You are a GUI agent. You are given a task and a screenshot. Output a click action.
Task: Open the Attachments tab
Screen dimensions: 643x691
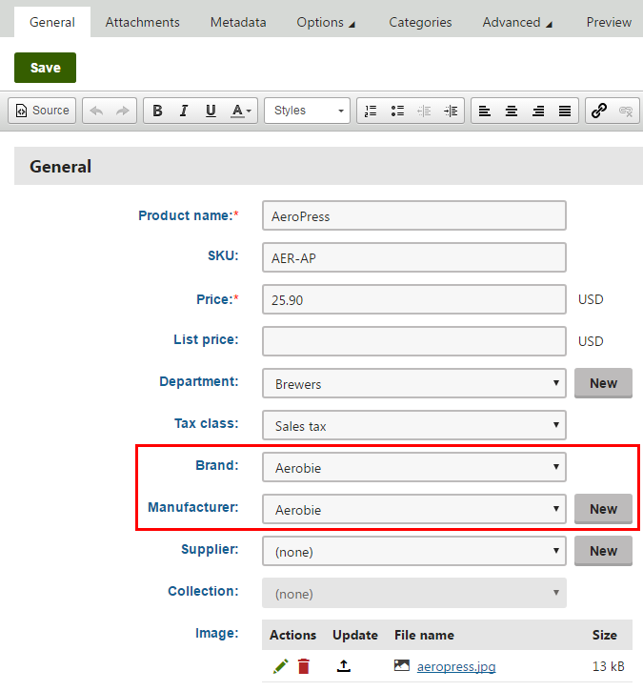coord(142,22)
